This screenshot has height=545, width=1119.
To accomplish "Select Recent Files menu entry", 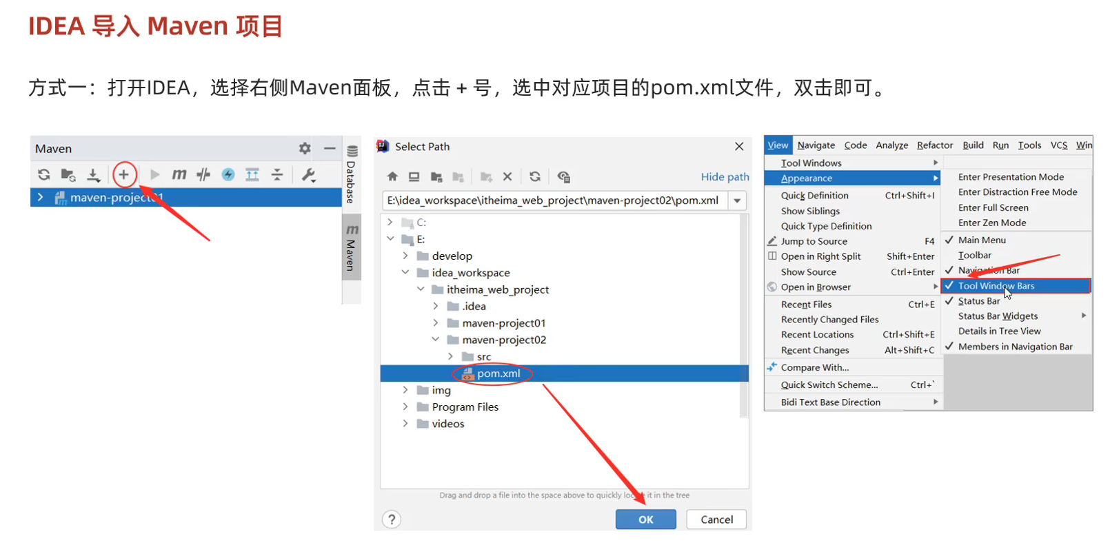I will pyautogui.click(x=806, y=305).
